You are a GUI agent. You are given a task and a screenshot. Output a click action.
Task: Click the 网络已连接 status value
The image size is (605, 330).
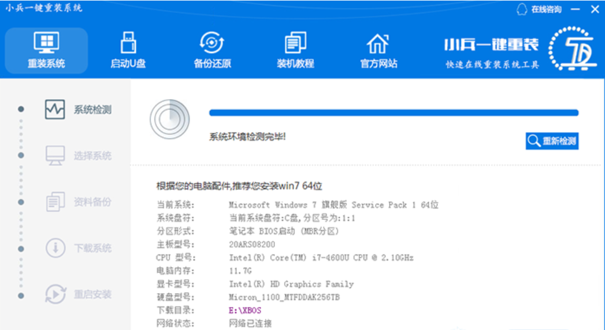[x=250, y=324]
